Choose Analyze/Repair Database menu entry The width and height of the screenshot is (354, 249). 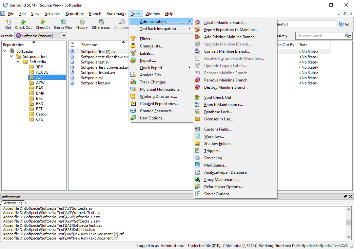[235, 172]
